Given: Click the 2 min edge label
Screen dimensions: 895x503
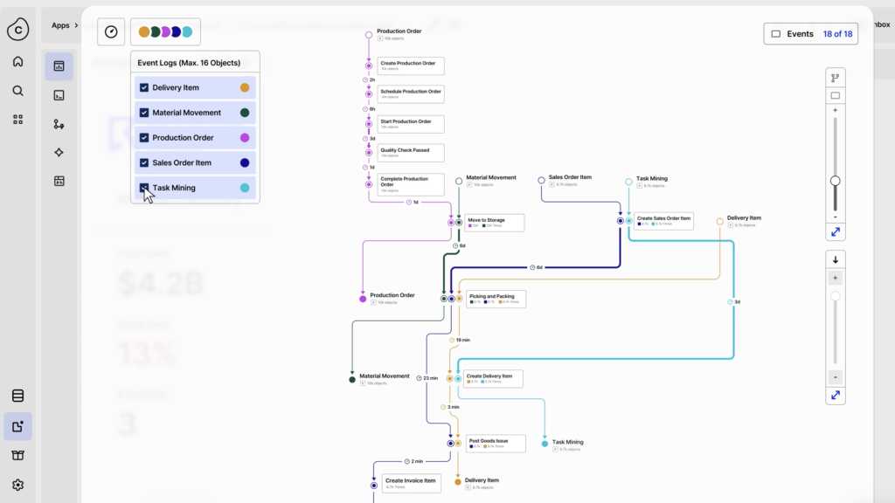Looking at the screenshot, I should pos(413,461).
